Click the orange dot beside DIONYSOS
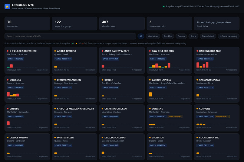244x162 pixels. tap(150, 138)
